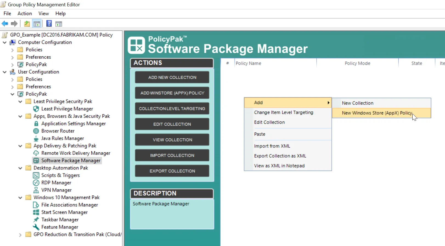Expand GPO Reduction & Transition Pak folder
Image resolution: width=445 pixels, height=246 pixels.
[20, 235]
